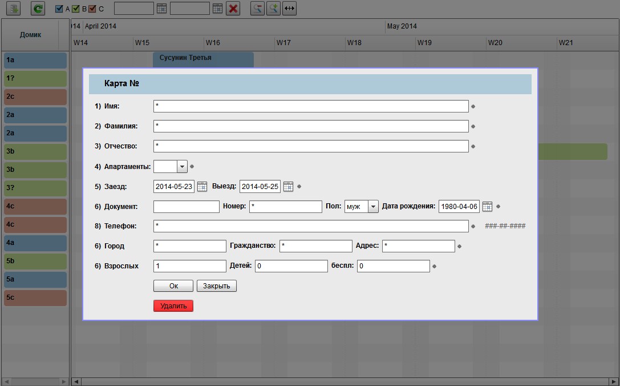Click the red X clear icon in toolbar
Viewport: 620px width, 386px height.
point(233,8)
